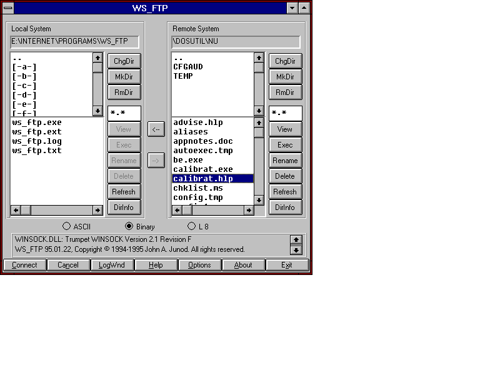Viewport: 500px width, 375px height.
Task: Click remote file list vertical scroll thumb
Action: point(259,132)
